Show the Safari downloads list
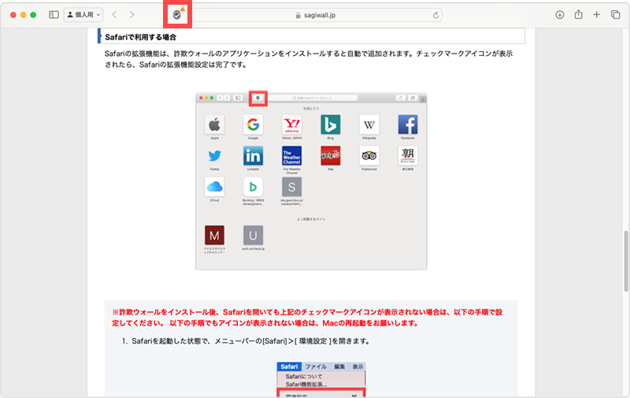 (x=560, y=15)
